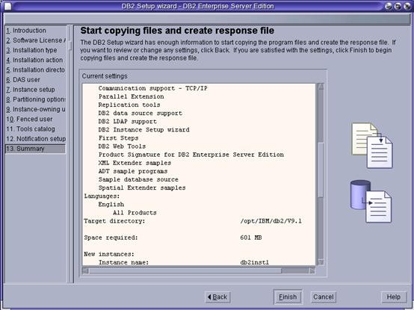
Task: Click 'DB2 LDAP support' text
Action: [x=128, y=121]
